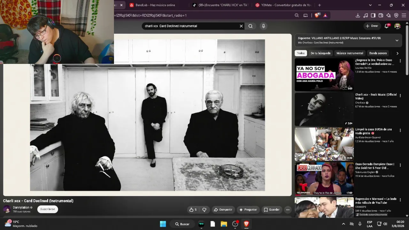Viewport: 409px width, 230px height.
Task: Open the Dannylation channel name link
Action: point(21,208)
